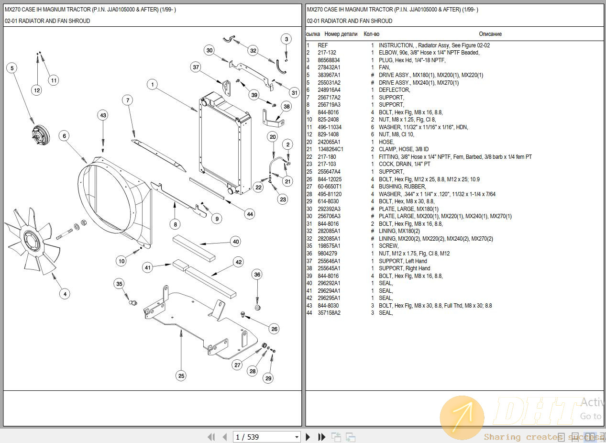Open the page number dropdown list
Viewport: 606px width, 443px height.
tap(297, 437)
